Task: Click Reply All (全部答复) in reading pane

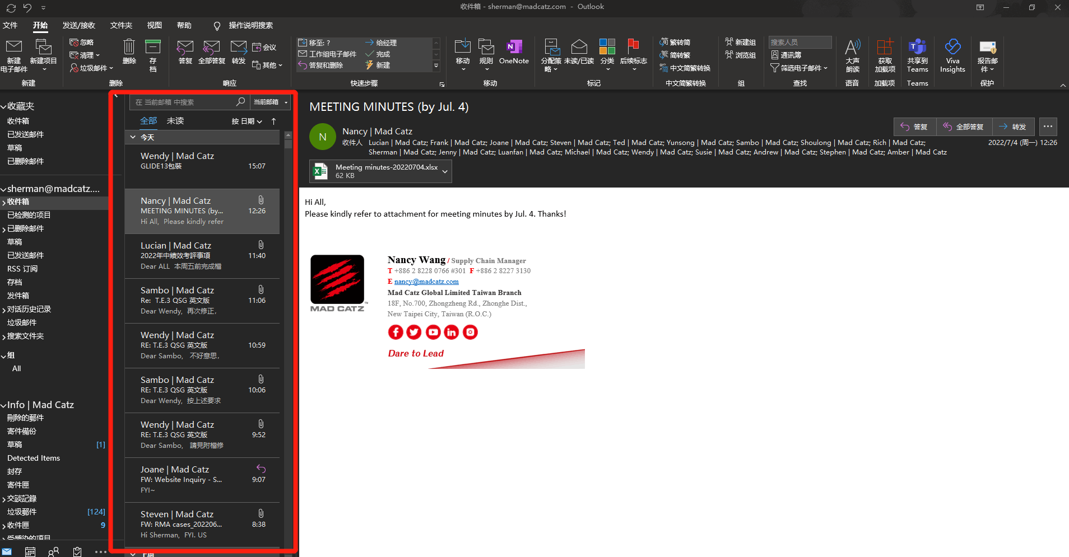Action: click(964, 127)
